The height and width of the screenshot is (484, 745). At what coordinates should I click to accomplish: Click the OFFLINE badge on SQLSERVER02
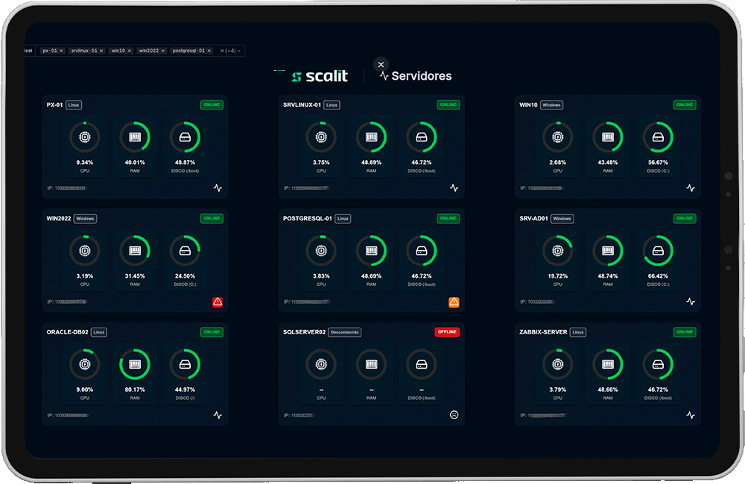click(446, 332)
